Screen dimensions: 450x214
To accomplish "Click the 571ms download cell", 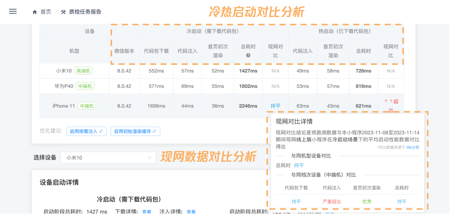I will point(156,86).
